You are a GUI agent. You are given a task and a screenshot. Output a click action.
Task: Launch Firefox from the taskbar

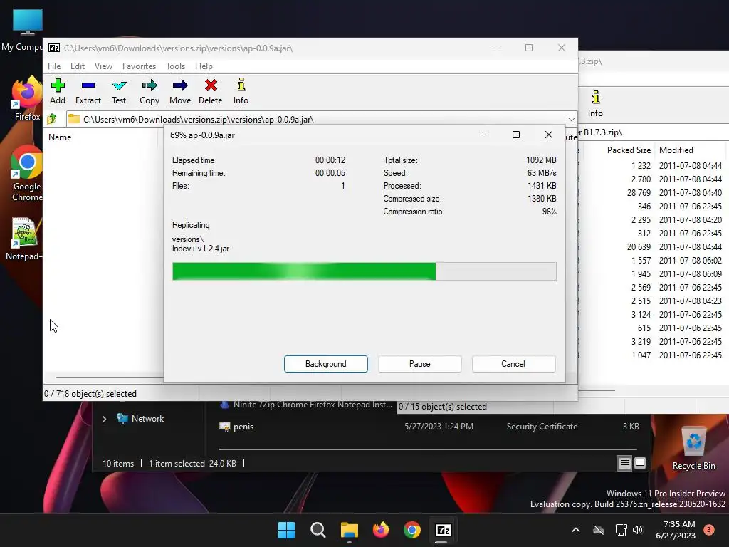pyautogui.click(x=381, y=530)
